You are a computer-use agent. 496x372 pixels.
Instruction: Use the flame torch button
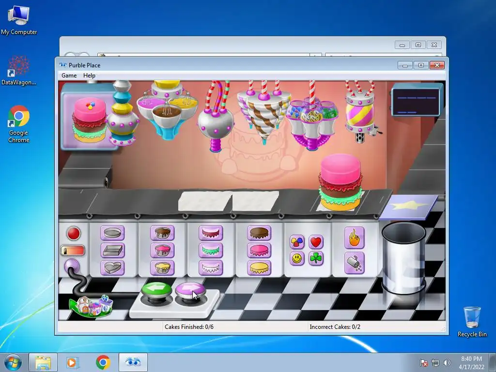click(x=354, y=238)
